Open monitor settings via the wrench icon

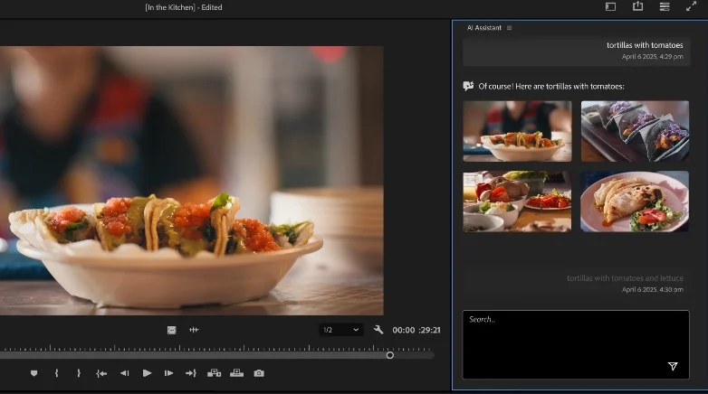pyautogui.click(x=378, y=330)
